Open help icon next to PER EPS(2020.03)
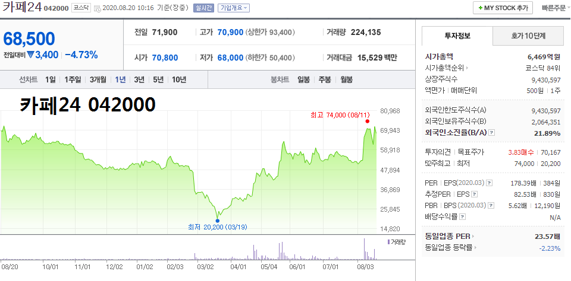This screenshot has width=571, height=281. tap(490, 183)
